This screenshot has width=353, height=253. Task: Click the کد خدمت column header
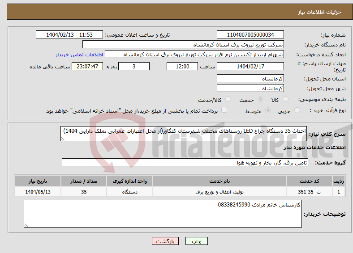[x=310, y=181]
